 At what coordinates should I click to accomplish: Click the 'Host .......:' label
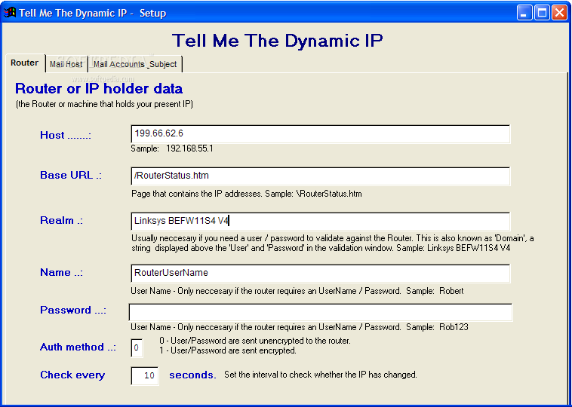coord(66,135)
